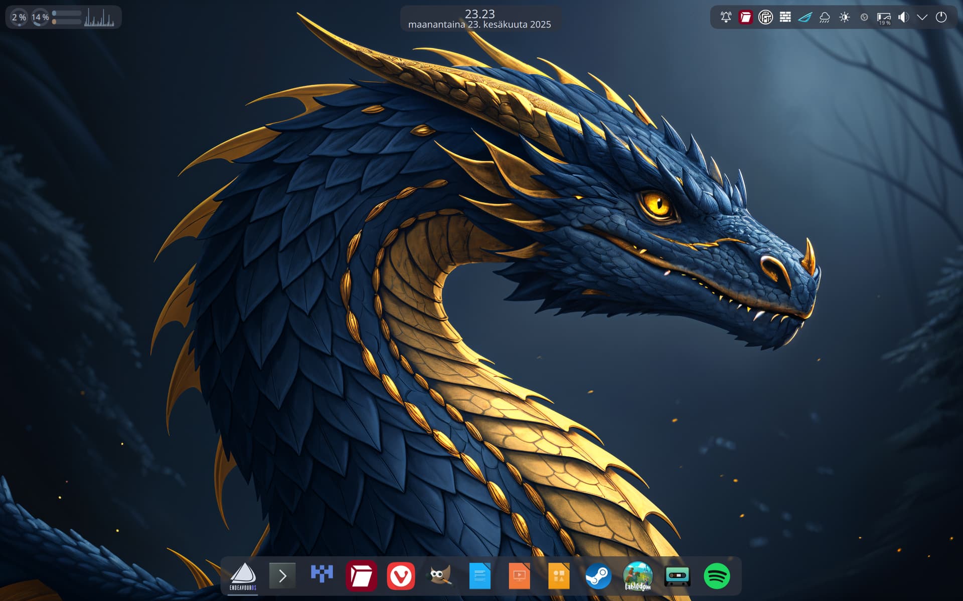Open LibreOffice Impress presentation icon
The height and width of the screenshot is (601, 963).
519,576
